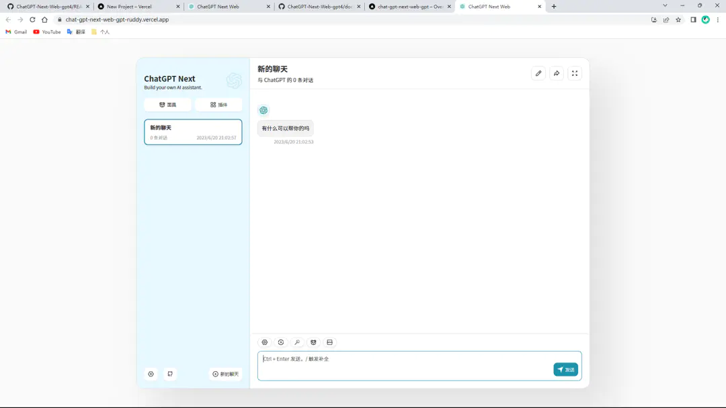Select the 新的聊天 conversation in sidebar list

(193, 132)
